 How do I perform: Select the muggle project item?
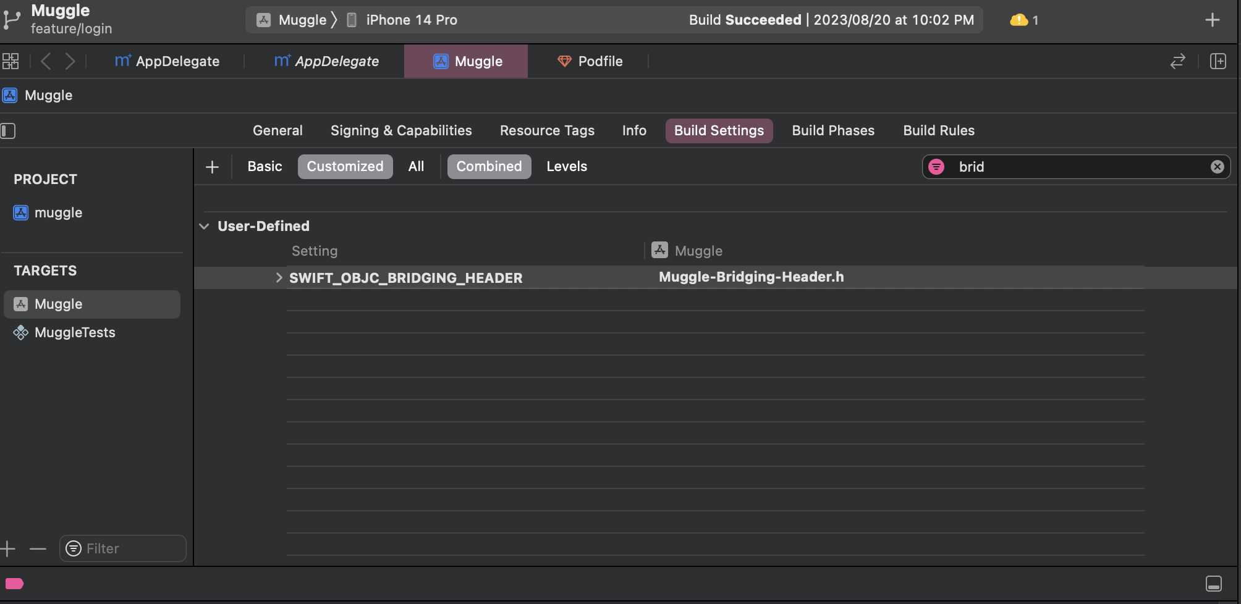point(48,213)
